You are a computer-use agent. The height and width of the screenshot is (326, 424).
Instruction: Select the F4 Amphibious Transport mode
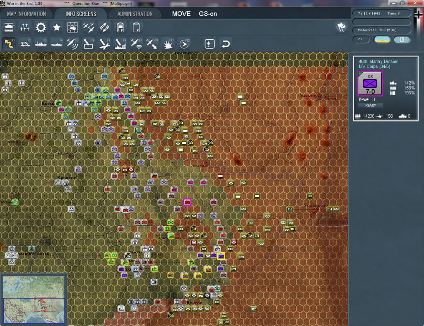tap(57, 43)
